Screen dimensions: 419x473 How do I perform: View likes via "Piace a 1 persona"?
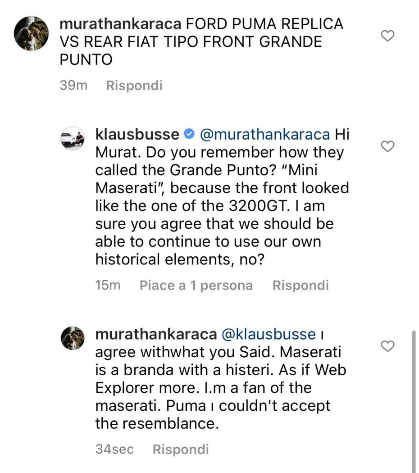[196, 285]
